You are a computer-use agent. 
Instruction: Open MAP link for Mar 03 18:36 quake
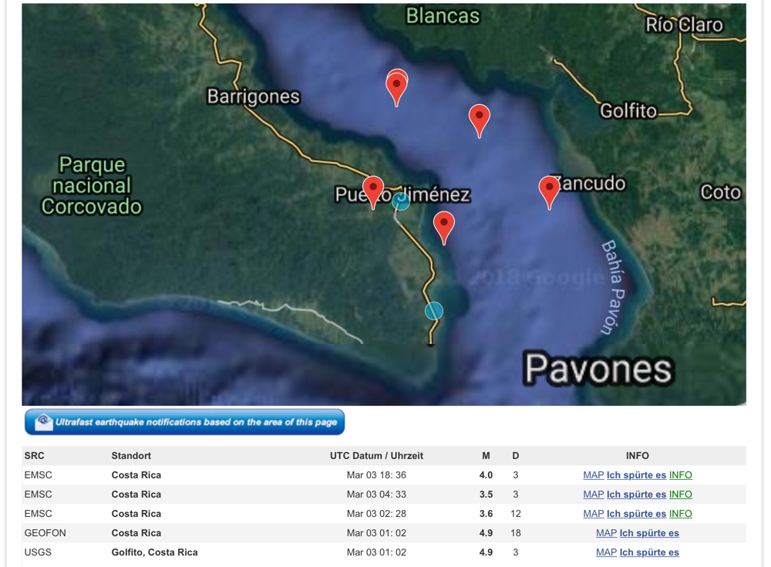pyautogui.click(x=593, y=475)
